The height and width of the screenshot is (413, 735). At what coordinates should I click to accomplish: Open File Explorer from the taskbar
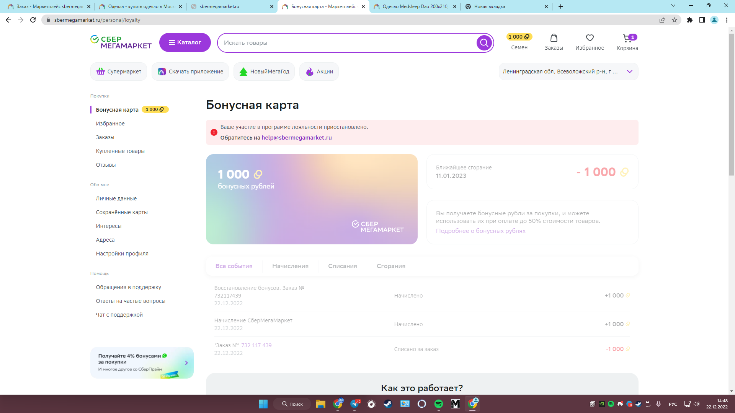[x=321, y=404]
